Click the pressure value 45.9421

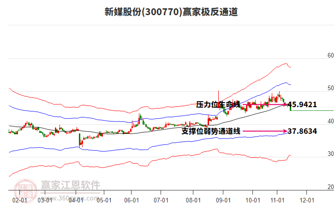(302, 104)
